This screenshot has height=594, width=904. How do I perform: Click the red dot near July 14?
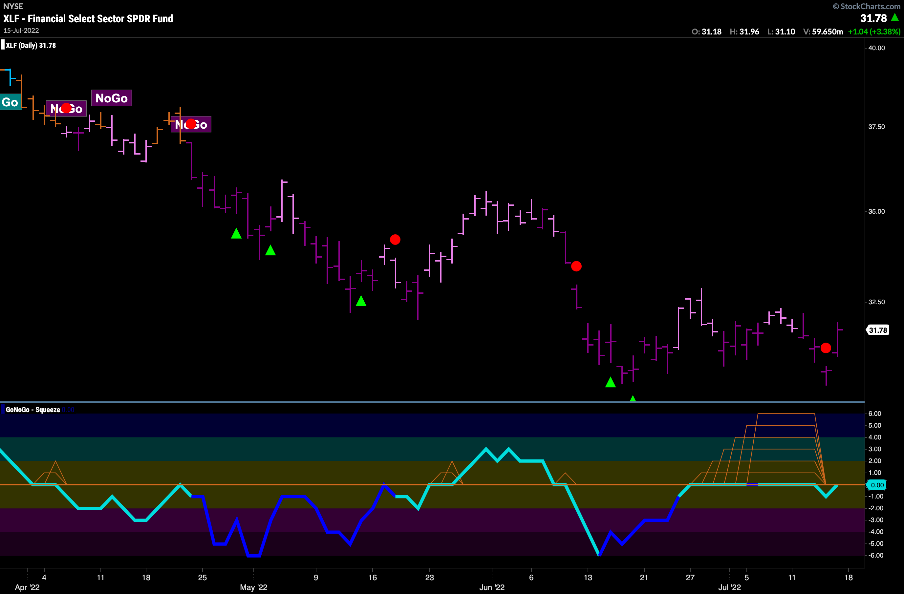pos(826,348)
